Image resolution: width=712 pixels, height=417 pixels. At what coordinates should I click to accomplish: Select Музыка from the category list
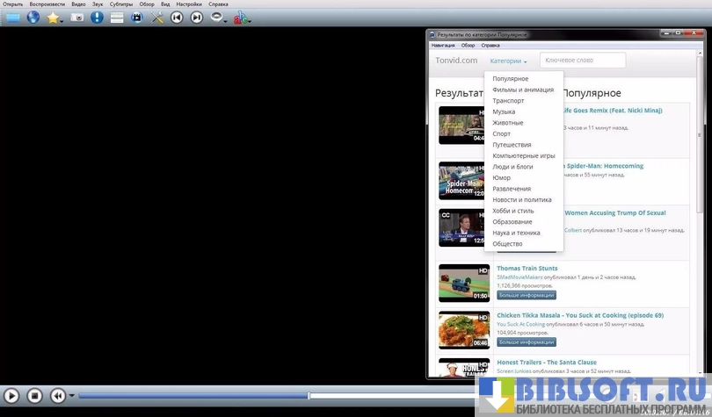tap(504, 111)
